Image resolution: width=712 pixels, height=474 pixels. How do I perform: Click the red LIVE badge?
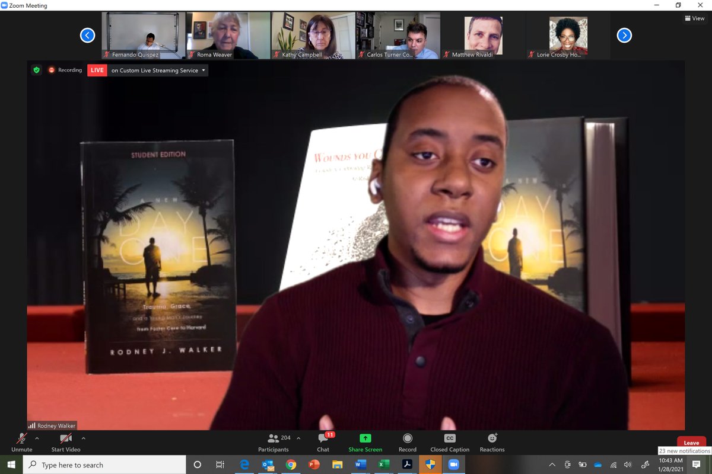97,70
